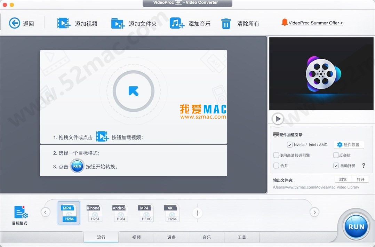Enable the 合并 merge checkbox

tap(276, 166)
